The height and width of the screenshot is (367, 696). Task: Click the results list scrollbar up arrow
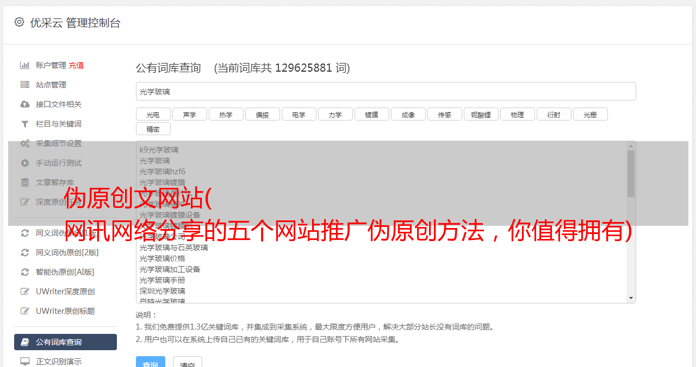[631, 146]
